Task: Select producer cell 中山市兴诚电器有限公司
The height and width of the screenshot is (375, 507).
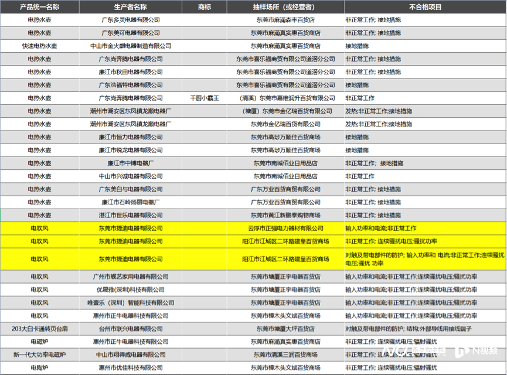Action: pos(131,176)
